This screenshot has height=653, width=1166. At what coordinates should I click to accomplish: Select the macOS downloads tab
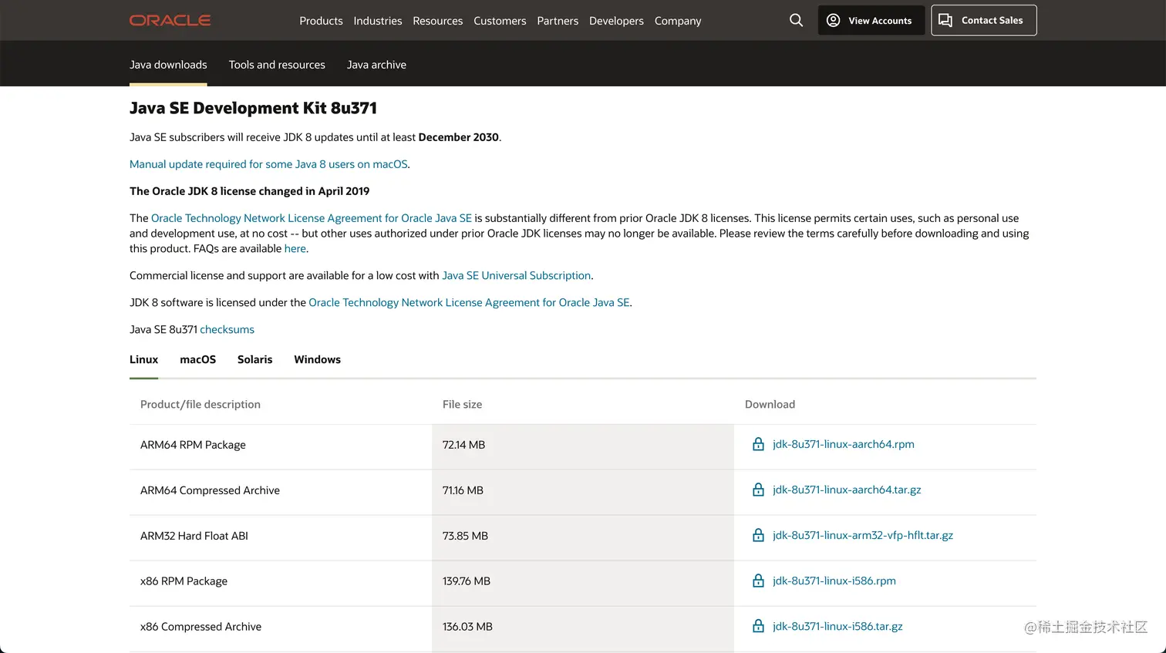(x=197, y=359)
